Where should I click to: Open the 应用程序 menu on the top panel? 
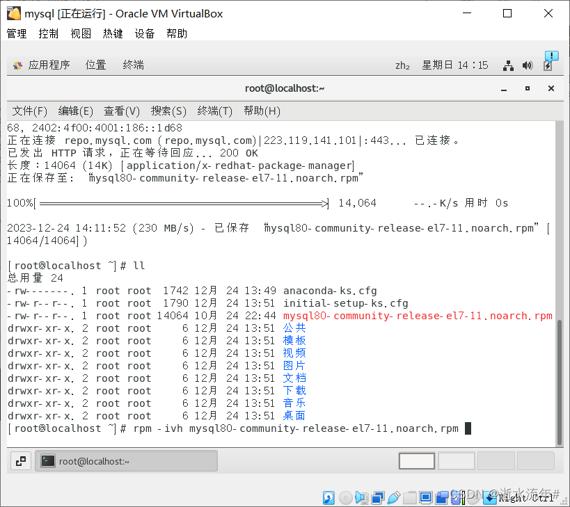click(x=51, y=65)
